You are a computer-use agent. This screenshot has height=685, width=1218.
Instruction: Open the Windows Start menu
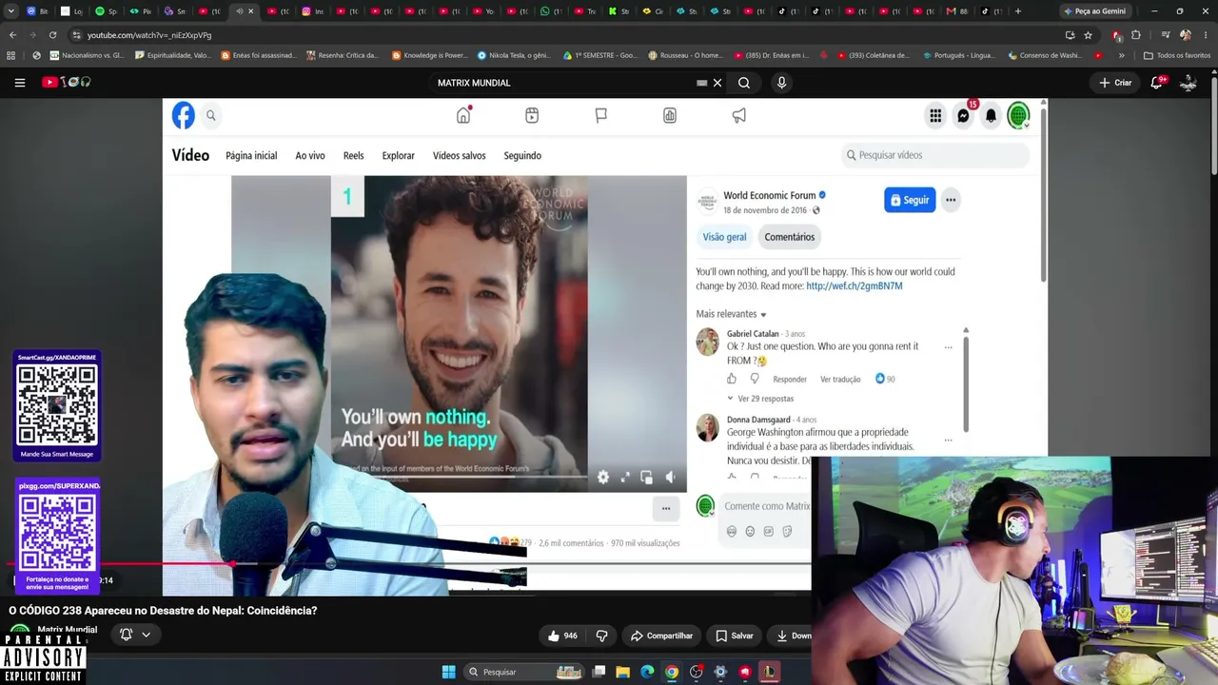tap(448, 672)
